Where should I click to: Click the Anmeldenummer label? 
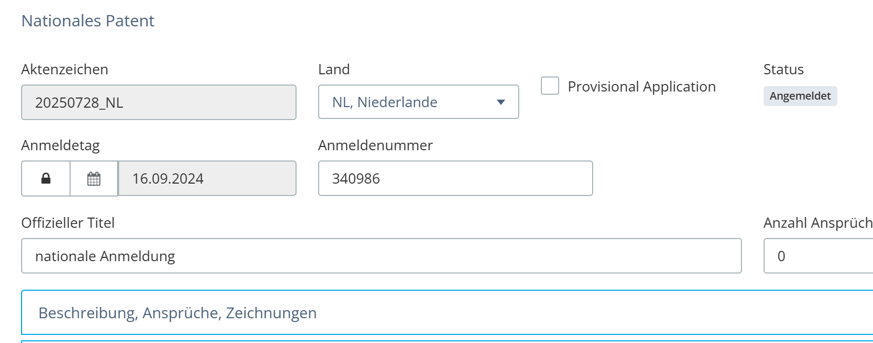click(375, 145)
